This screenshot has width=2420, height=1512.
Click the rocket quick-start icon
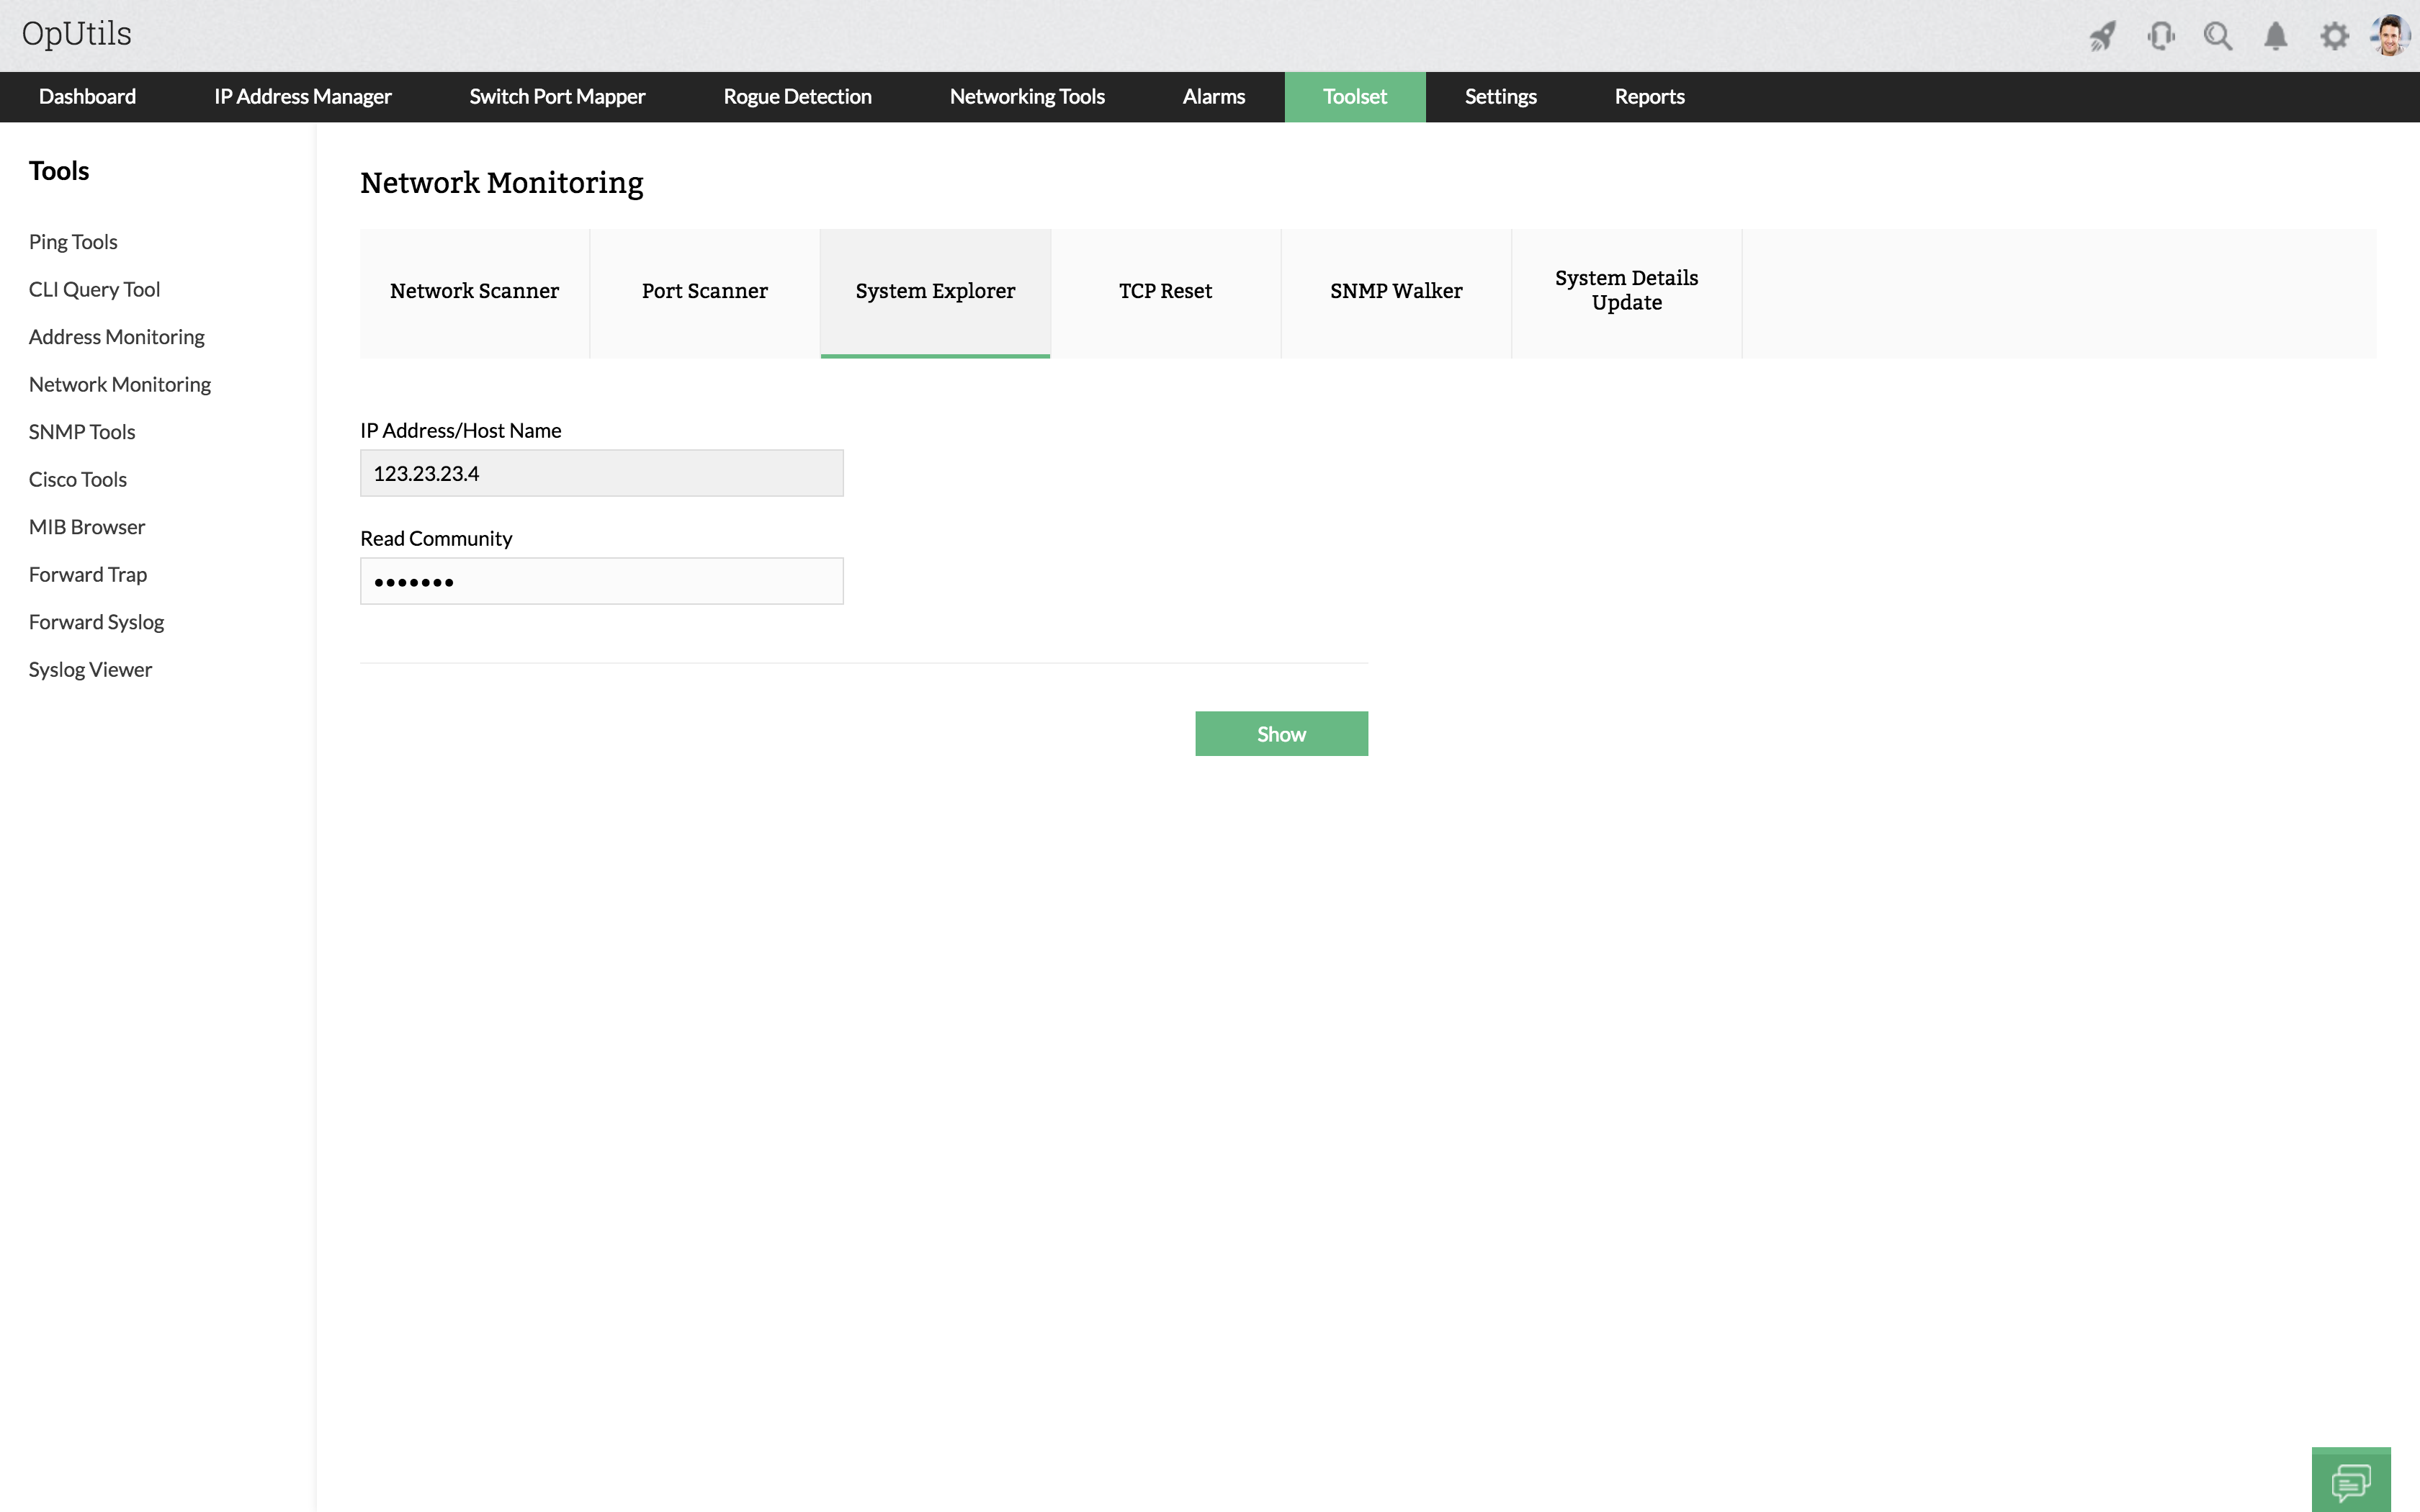[x=2102, y=37]
